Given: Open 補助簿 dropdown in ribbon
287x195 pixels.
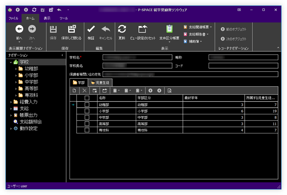Looking at the screenshot, I should tap(193, 41).
